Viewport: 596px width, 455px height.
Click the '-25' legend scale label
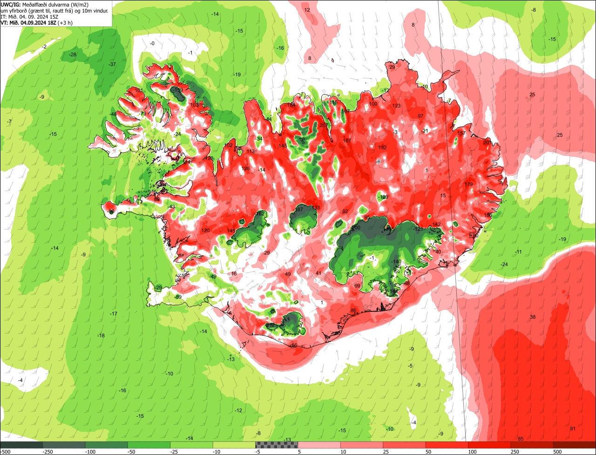point(175,452)
